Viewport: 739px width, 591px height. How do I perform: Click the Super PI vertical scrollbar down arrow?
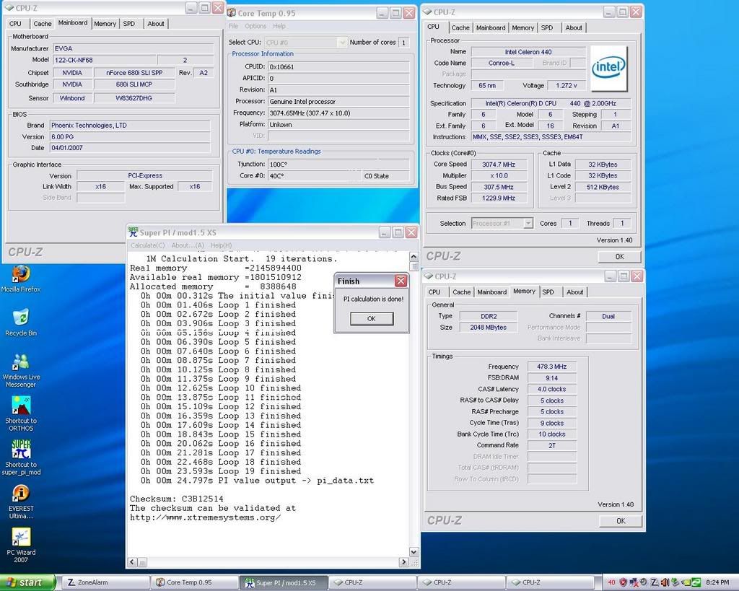coord(414,552)
